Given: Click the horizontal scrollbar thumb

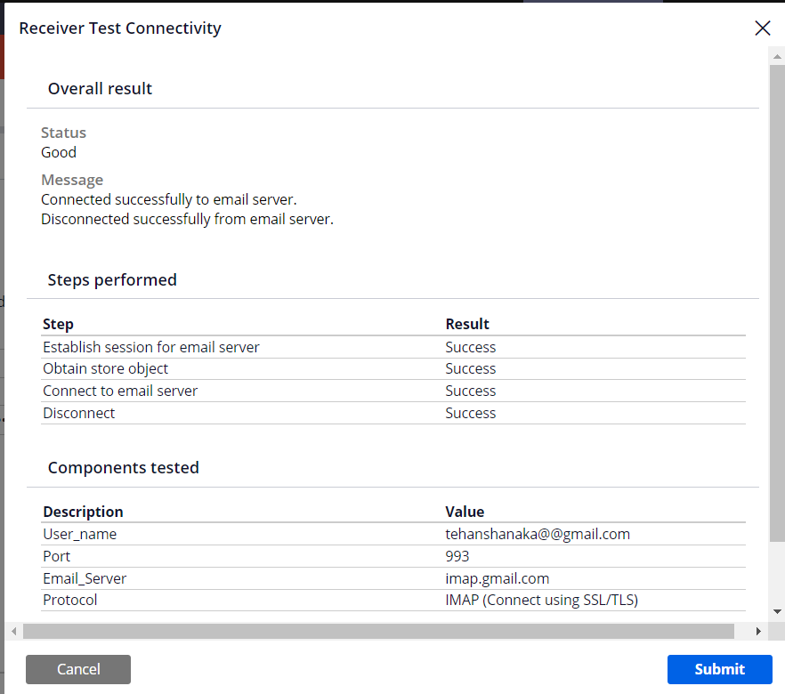Looking at the screenshot, I should tap(378, 631).
